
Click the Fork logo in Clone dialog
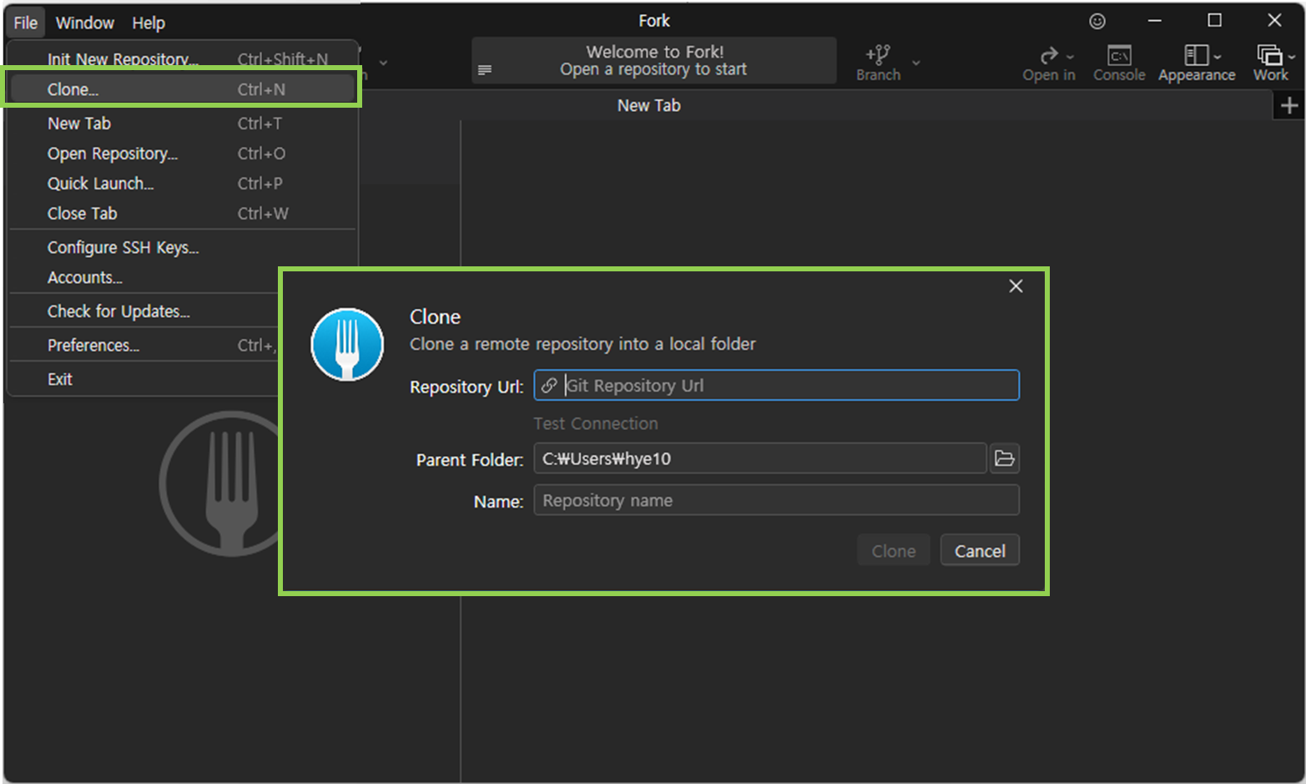pos(347,345)
